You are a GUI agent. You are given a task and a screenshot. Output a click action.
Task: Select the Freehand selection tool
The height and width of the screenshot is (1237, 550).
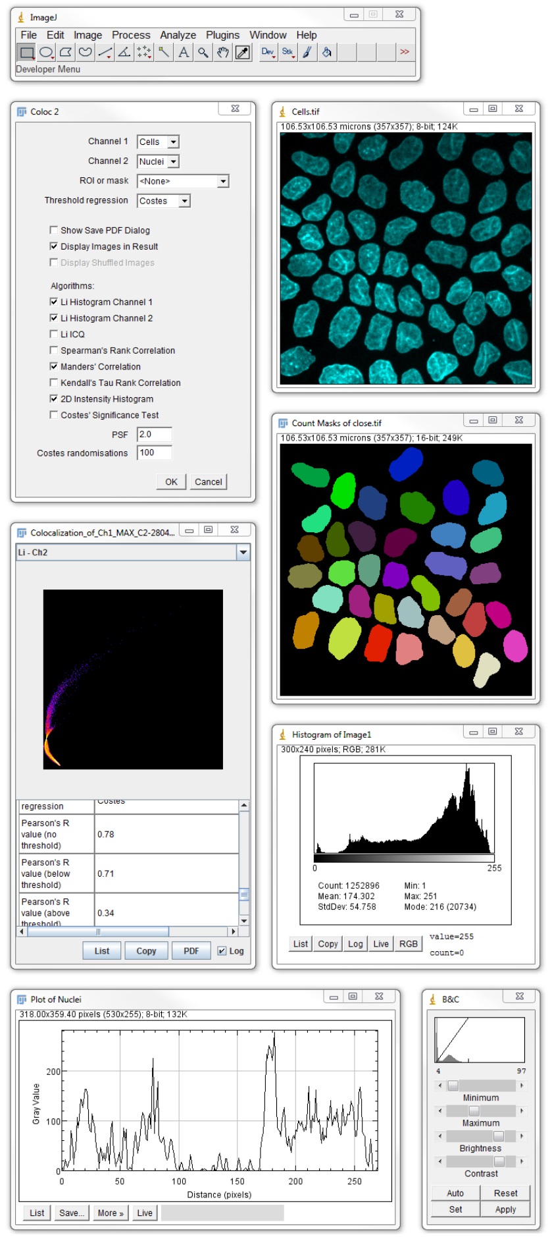(86, 52)
